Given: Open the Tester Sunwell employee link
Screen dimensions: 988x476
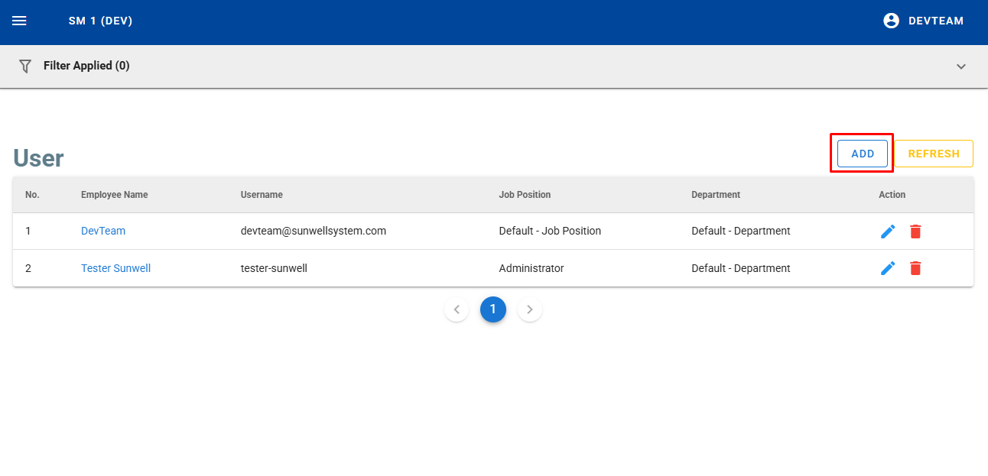Looking at the screenshot, I should point(115,268).
